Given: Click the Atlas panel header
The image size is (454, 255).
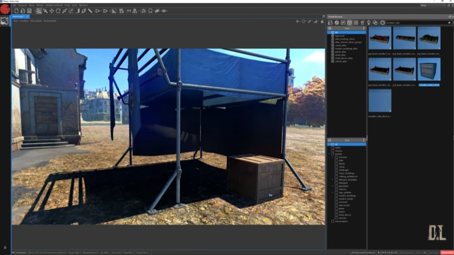Looking at the screenshot, I should coord(347,28).
